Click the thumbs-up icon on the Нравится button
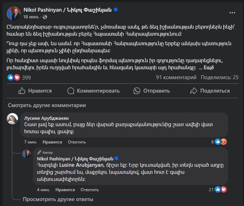Viewport: 244px width, 206px height. [x=22, y=91]
